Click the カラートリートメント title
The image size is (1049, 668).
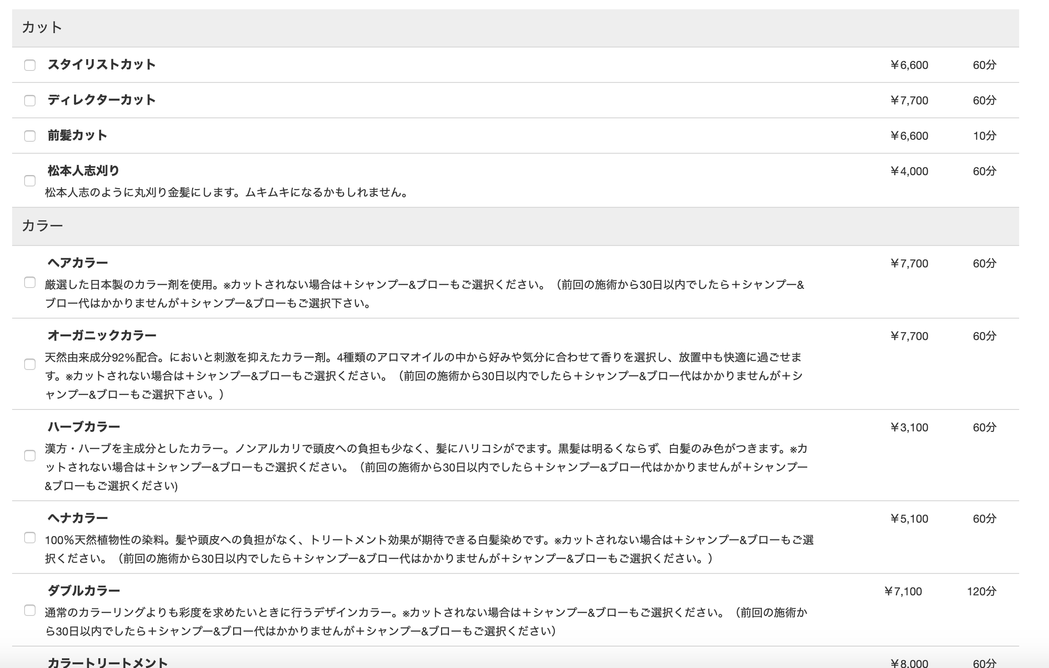[x=108, y=662]
